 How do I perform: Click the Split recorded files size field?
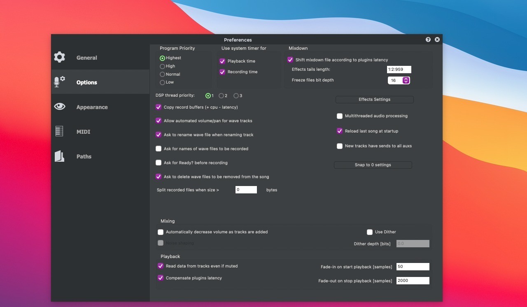246,190
